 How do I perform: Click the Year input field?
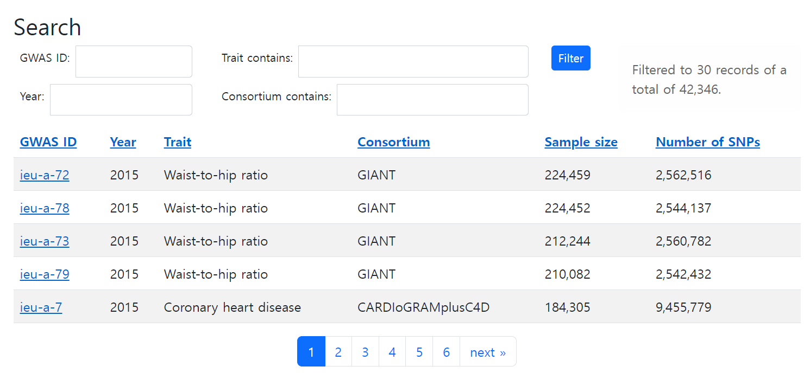tap(121, 100)
